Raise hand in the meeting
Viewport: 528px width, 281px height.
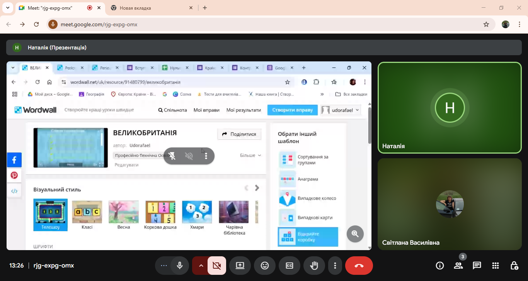(314, 266)
